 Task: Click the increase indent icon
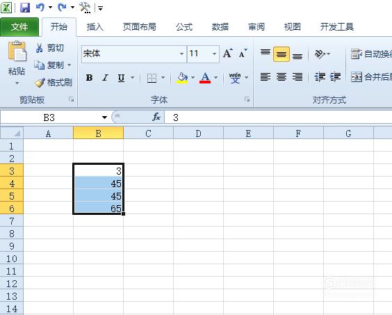(x=335, y=76)
